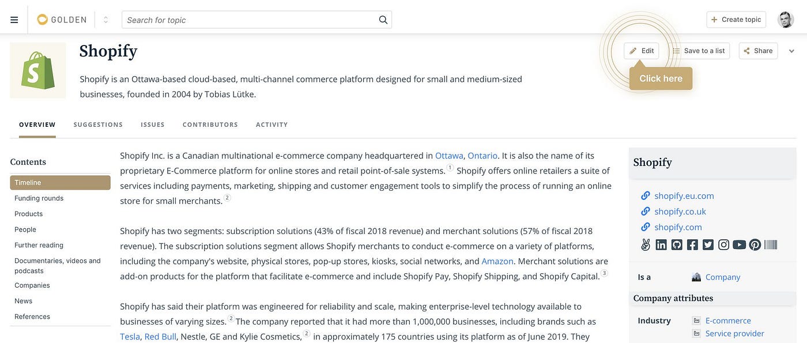Click link icon beside shopify.co.uk

pyautogui.click(x=646, y=212)
